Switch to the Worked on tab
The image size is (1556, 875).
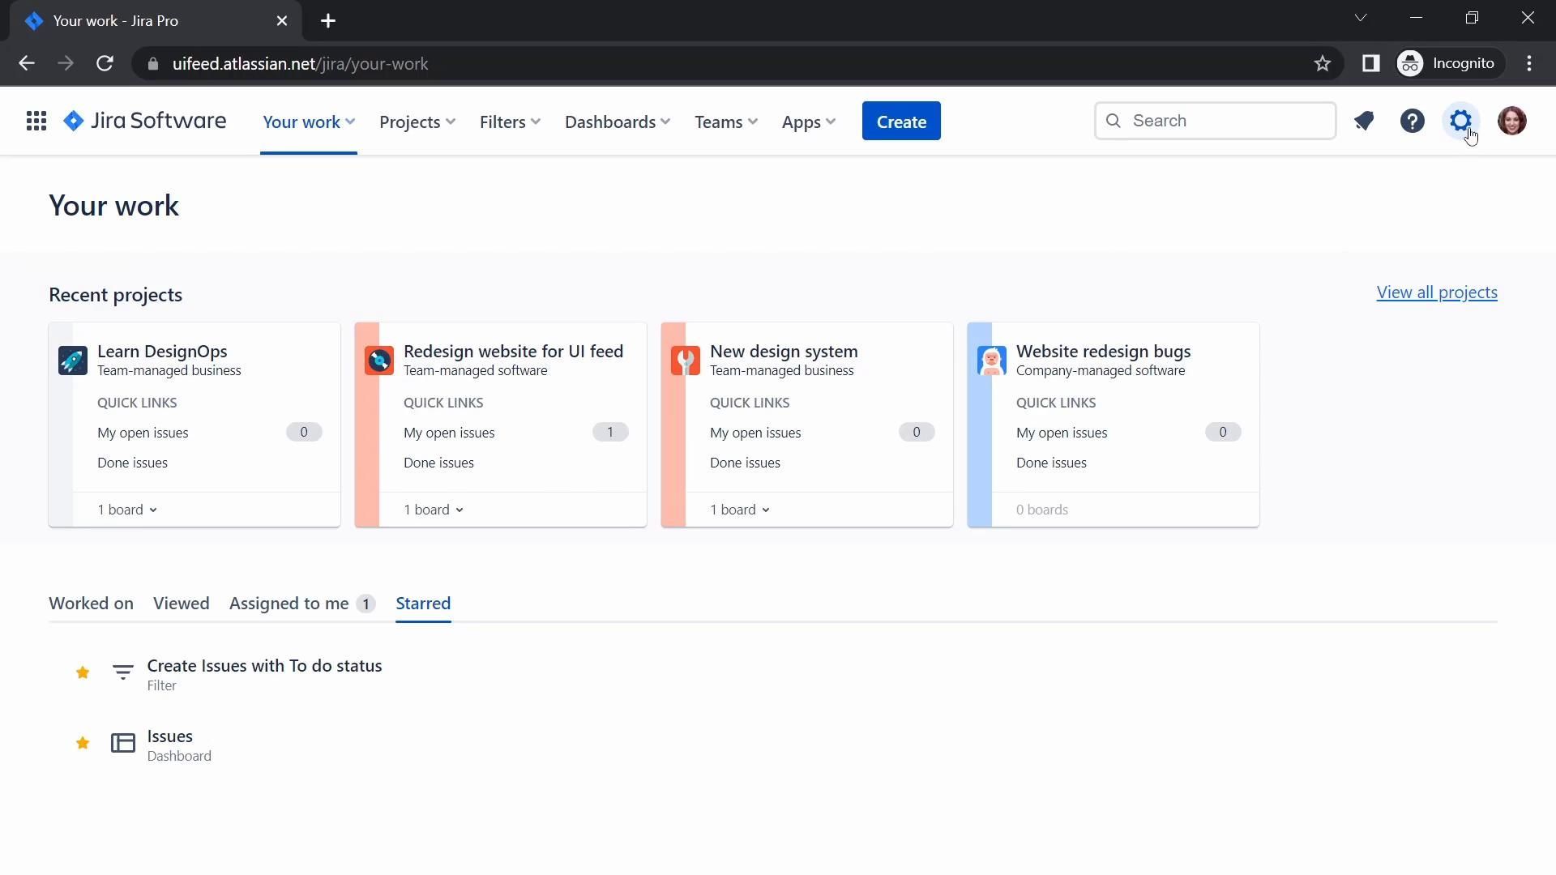tap(91, 604)
